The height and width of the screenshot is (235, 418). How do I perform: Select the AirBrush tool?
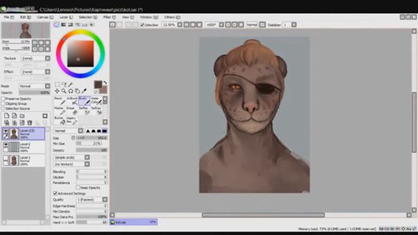[72, 101]
